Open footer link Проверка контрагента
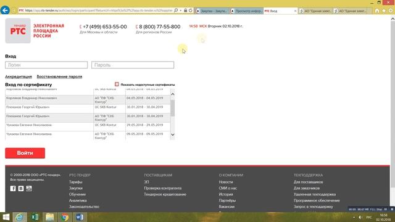The image size is (395, 222). tap(163, 188)
